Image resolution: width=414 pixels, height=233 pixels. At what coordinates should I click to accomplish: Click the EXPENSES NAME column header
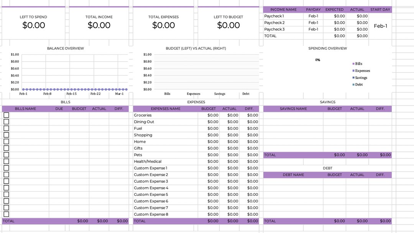[166, 109]
